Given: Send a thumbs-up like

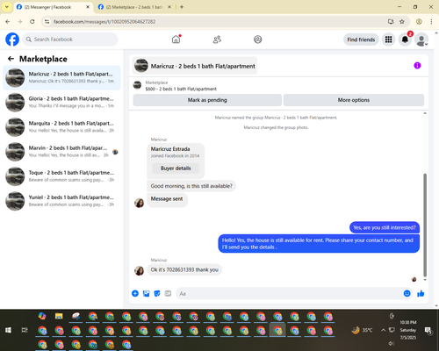Looking at the screenshot, I should tap(421, 293).
